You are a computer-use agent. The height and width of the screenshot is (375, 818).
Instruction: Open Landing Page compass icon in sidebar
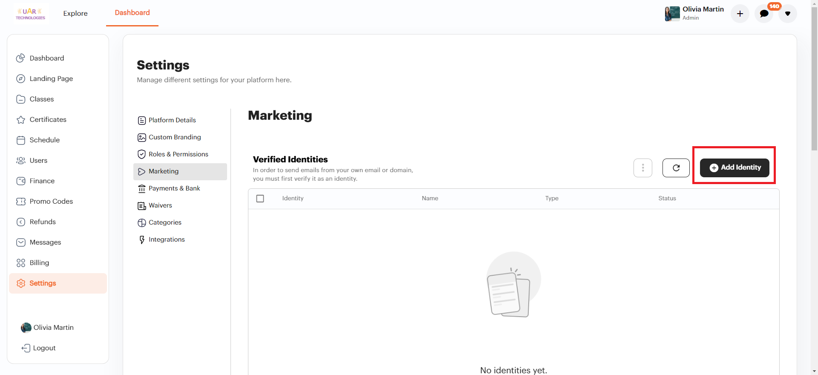click(20, 78)
